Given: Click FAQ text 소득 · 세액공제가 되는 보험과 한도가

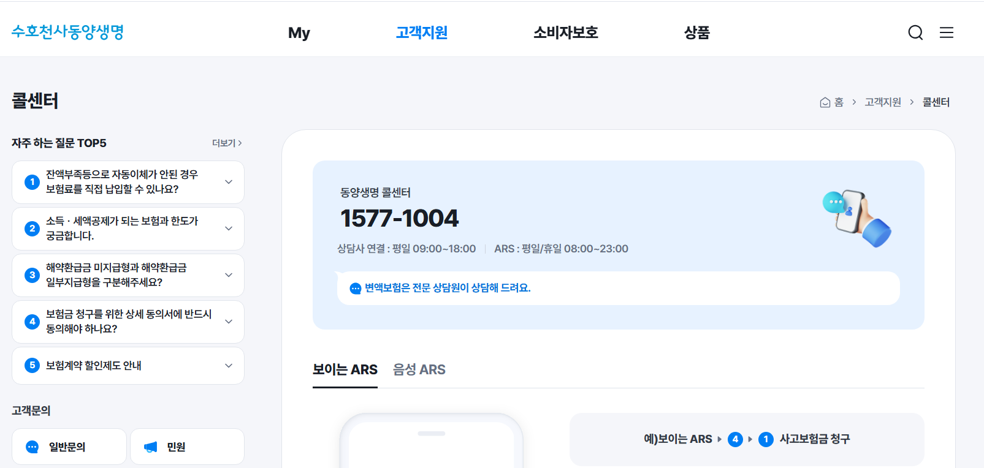Looking at the screenshot, I should tap(122, 221).
